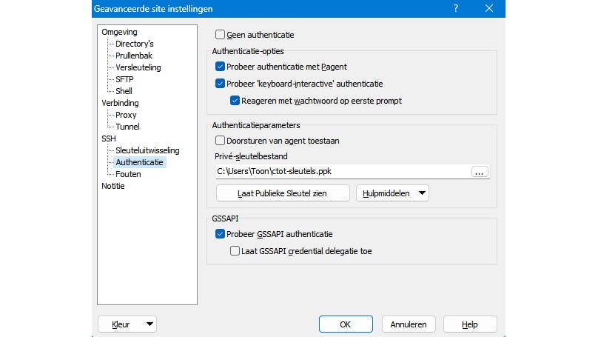Select Sleuteluitwisseling in the tree
Image resolution: width=598 pixels, height=337 pixels.
(147, 150)
